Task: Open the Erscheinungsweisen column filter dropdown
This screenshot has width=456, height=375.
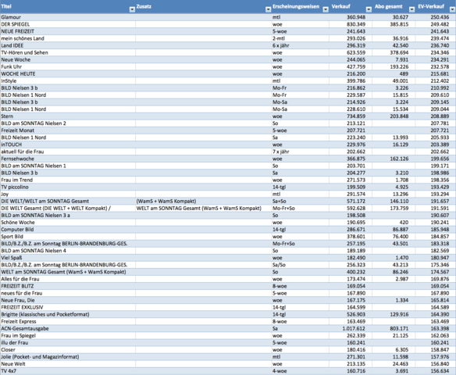Action: (x=326, y=9)
